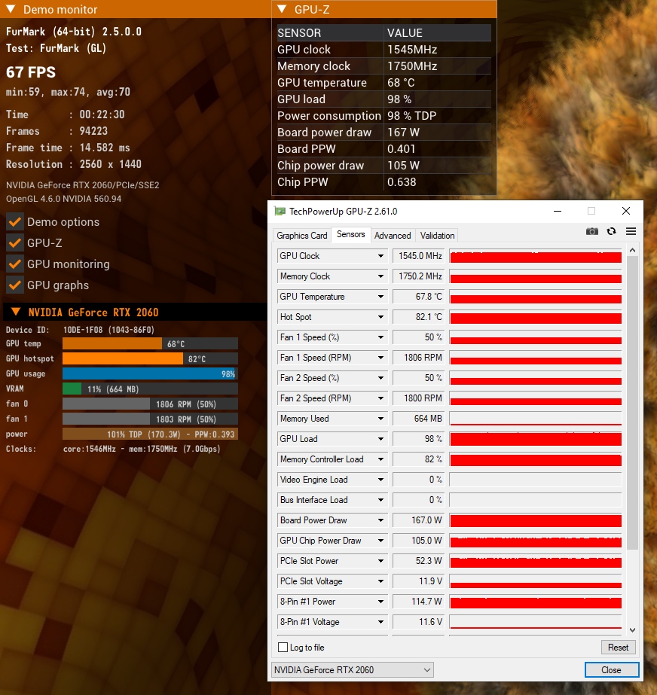Switch to the Graphics Card tab

[301, 236]
